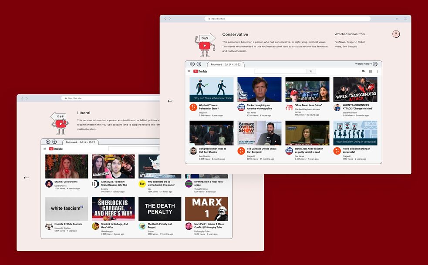Select the Retrieved Jul 14 tab in Liberal panel
This screenshot has width=428, height=265.
pos(80,142)
